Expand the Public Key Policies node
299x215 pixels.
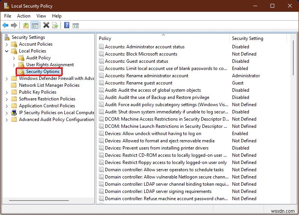pos(7,92)
